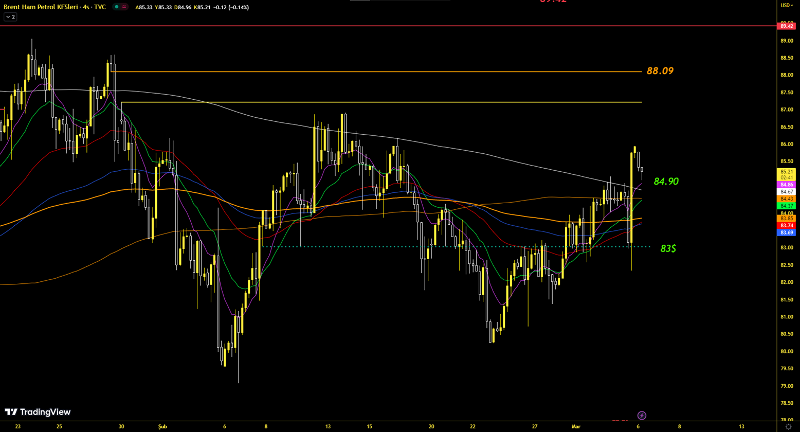Select the red horizontal line at 89.42

pos(388,25)
